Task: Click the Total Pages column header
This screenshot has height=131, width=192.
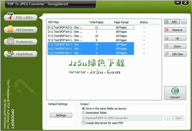Action: coord(97,22)
